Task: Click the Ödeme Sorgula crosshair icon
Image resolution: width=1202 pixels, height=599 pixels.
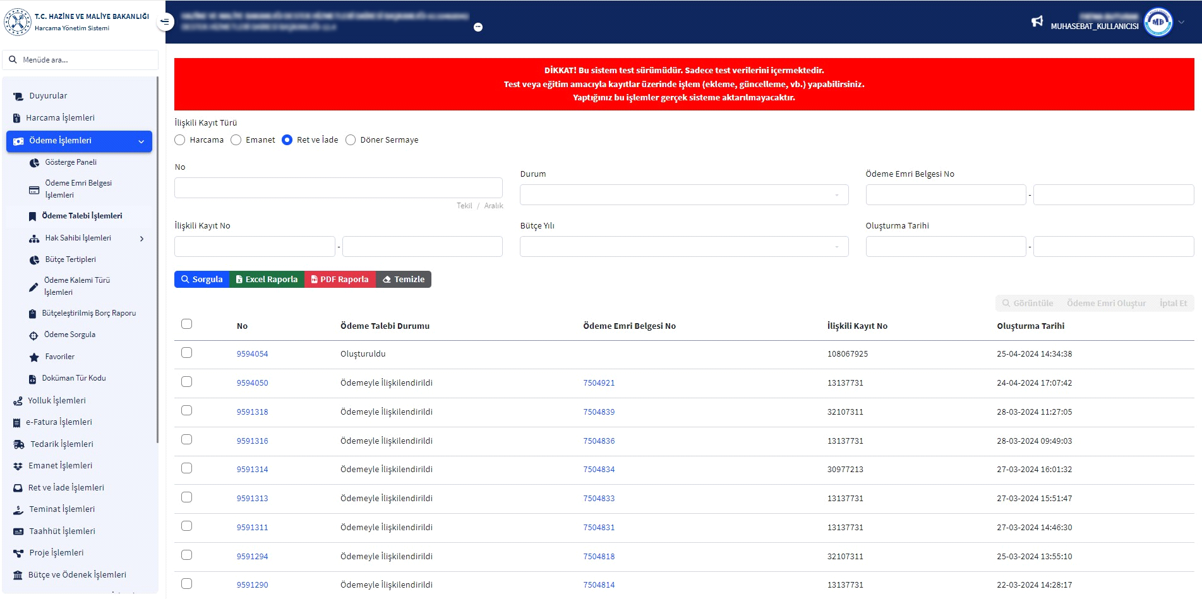Action: [x=33, y=335]
